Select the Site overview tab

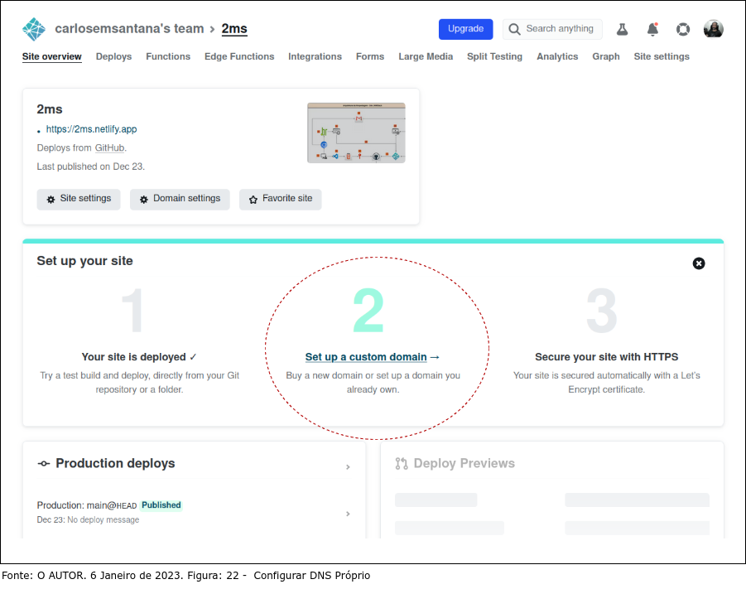[x=52, y=56]
